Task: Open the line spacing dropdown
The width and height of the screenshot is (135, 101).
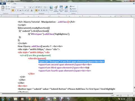Action: 46,7
